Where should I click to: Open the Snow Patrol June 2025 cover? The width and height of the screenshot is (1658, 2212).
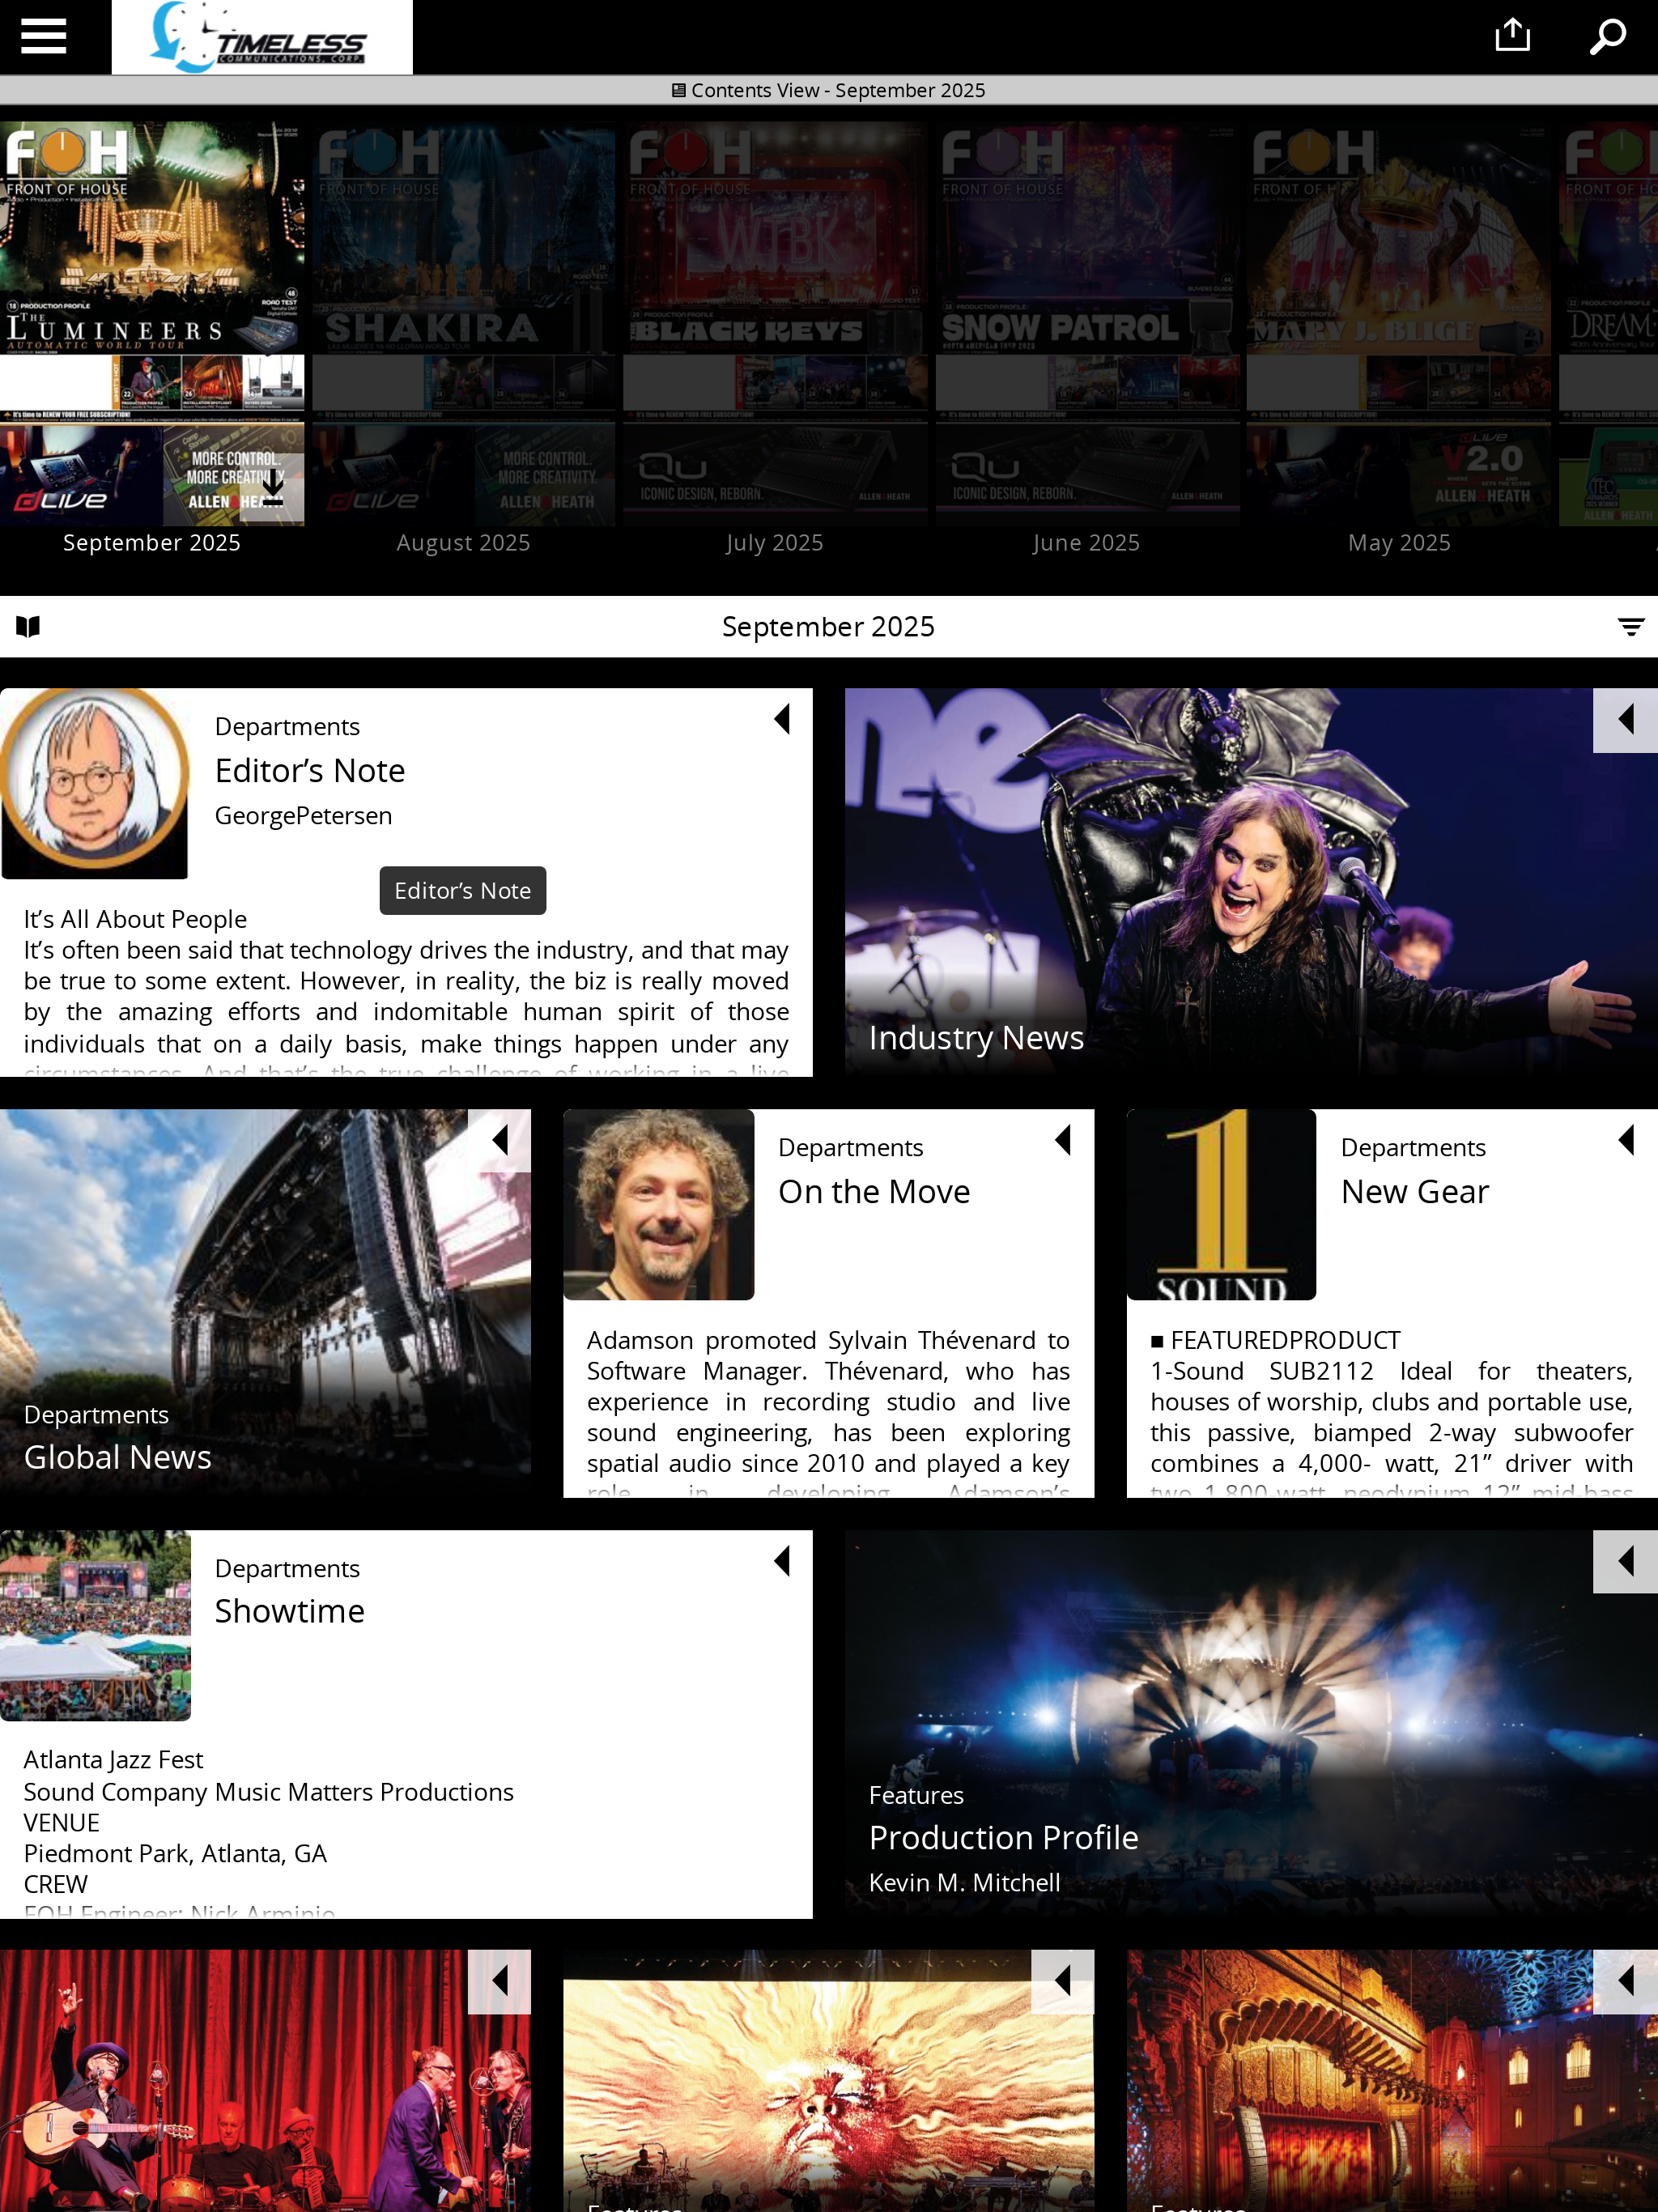coord(1087,324)
